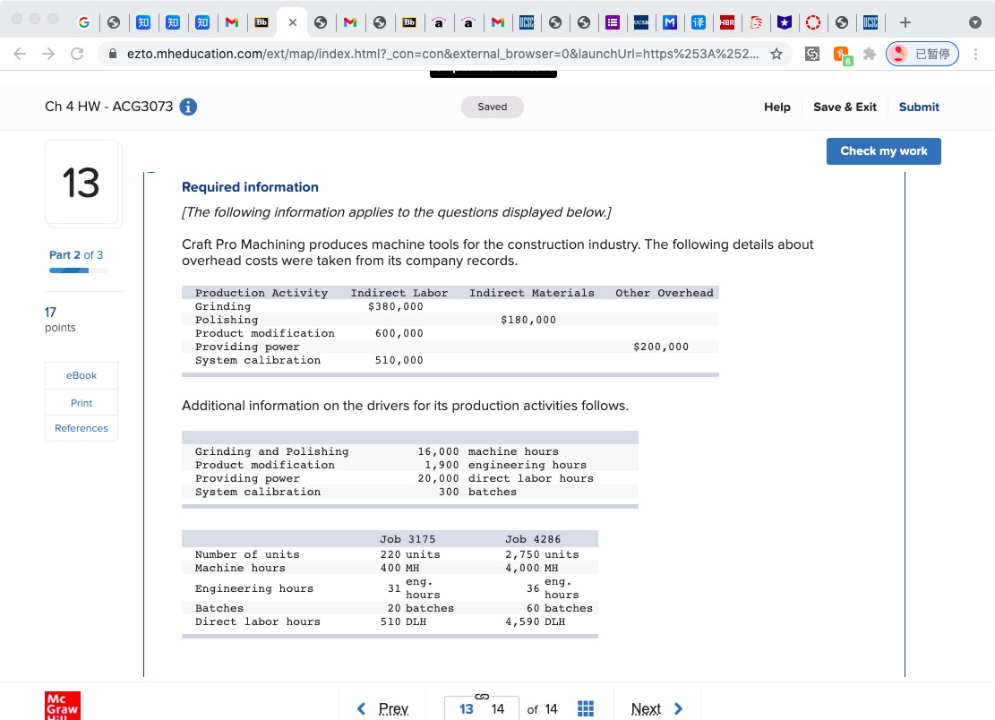Go to the Prev question

click(x=393, y=708)
